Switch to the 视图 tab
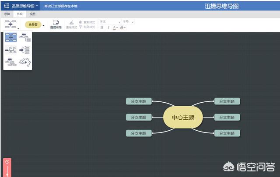280x177 pixels. click(32, 14)
